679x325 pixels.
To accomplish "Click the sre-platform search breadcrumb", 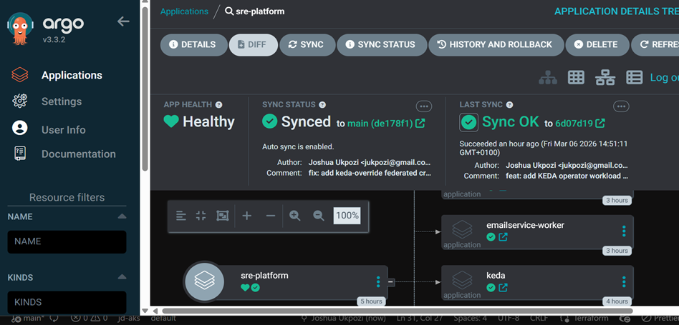I will tap(255, 11).
